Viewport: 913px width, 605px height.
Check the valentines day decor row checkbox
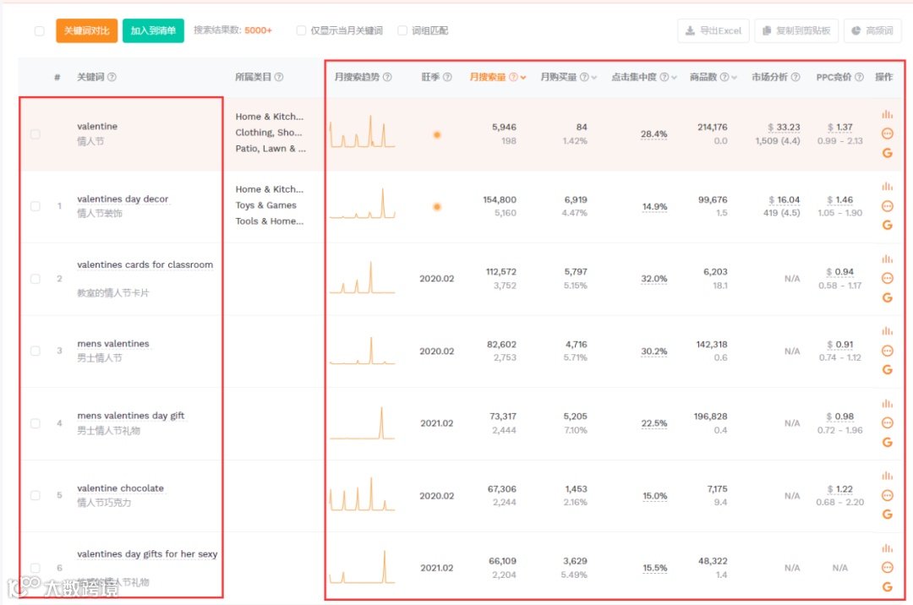tap(36, 206)
